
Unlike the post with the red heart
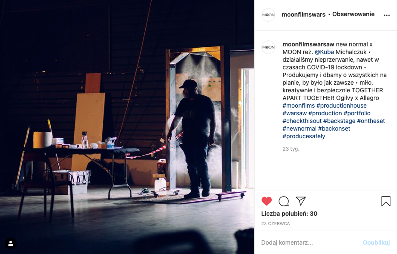(x=266, y=201)
